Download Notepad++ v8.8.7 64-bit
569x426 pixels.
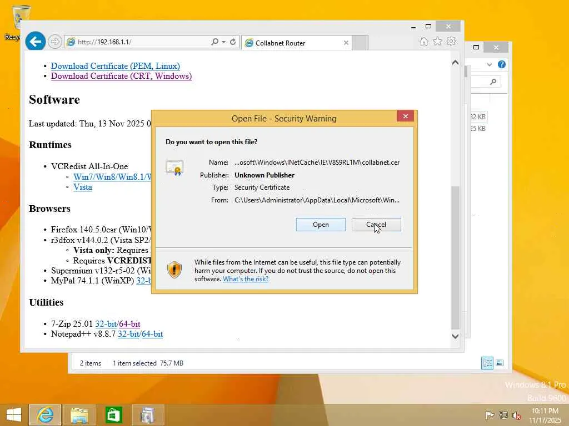(x=152, y=334)
